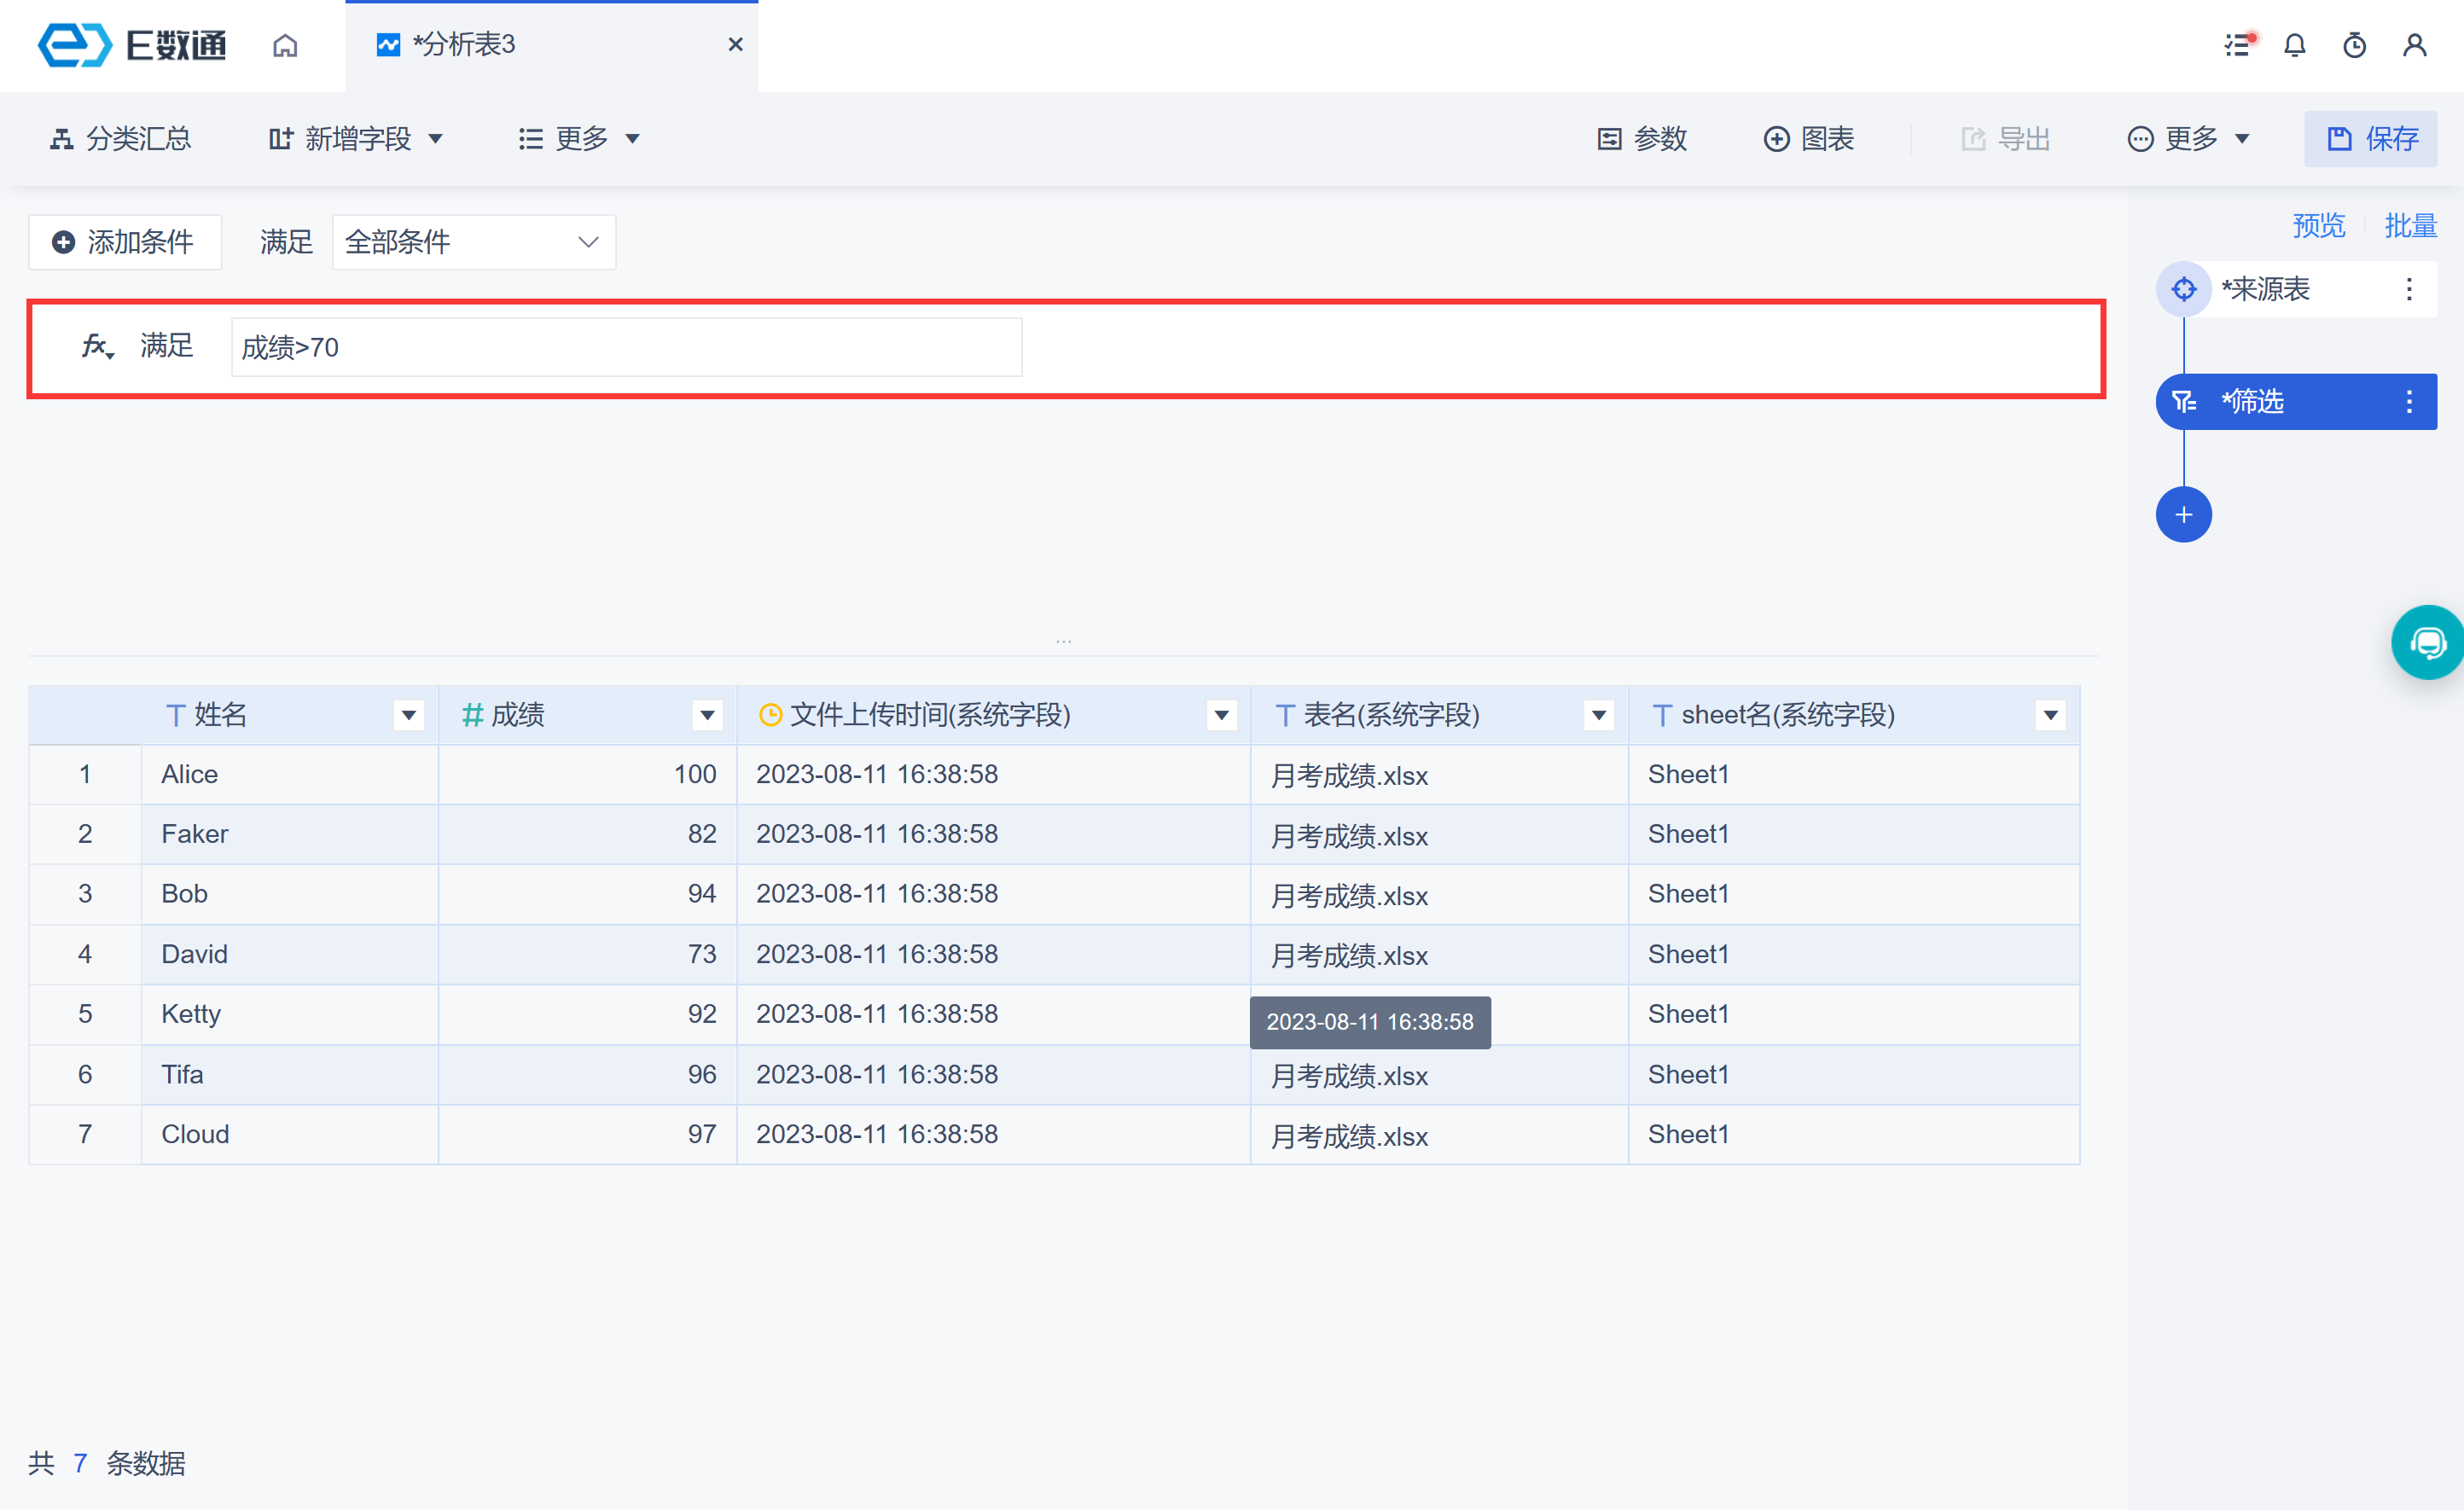Image resolution: width=2464 pixels, height=1510 pixels.
Task: Click the 预览 preview link
Action: [x=2318, y=226]
